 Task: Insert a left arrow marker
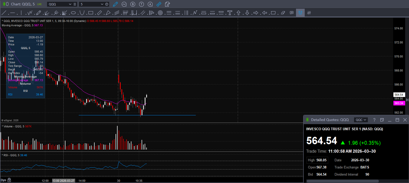click(264, 13)
